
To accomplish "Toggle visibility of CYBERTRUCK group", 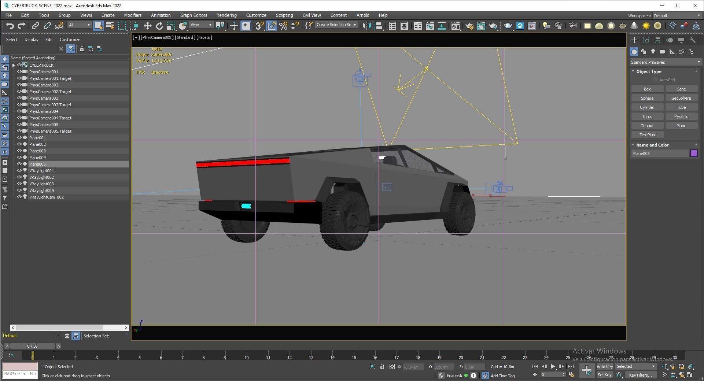I will (19, 65).
